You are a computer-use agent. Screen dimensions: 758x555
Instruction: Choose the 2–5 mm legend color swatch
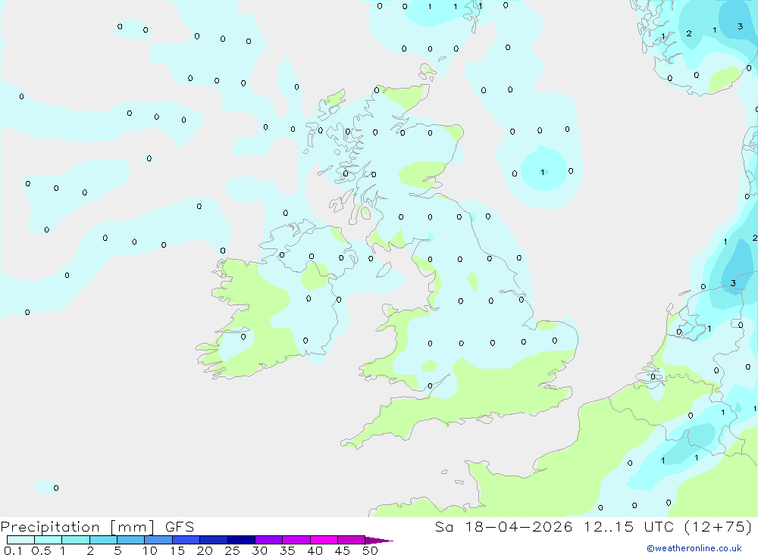tap(103, 540)
